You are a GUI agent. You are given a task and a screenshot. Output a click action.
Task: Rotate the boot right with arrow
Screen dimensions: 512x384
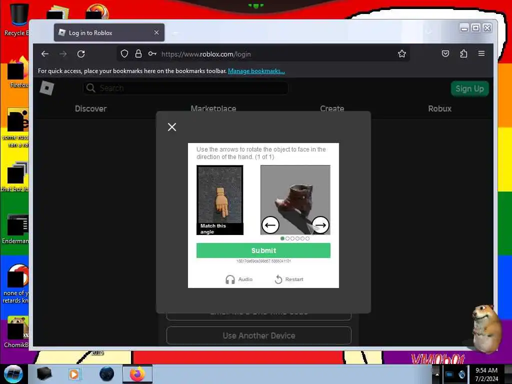[x=320, y=225]
